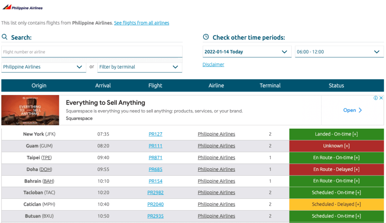
Task: Click Philippine Airlines link in Taipei row
Action: pos(216,157)
